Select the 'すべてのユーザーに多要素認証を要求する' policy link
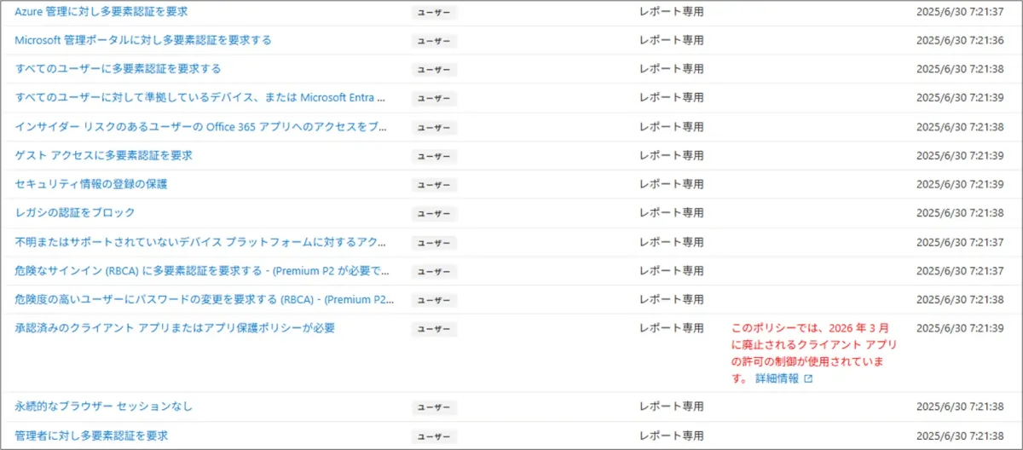1023x450 pixels. tap(118, 68)
